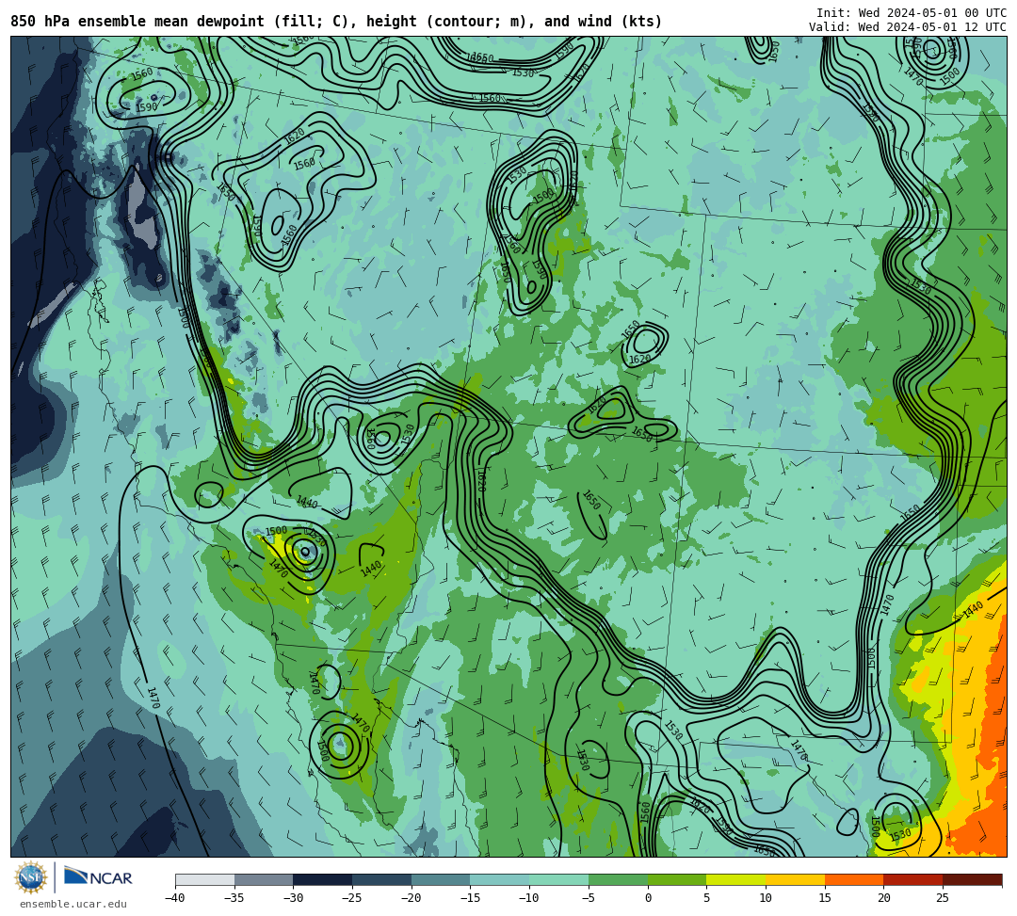Click the NCAR logo
This screenshot has width=1017, height=916.
(x=98, y=877)
